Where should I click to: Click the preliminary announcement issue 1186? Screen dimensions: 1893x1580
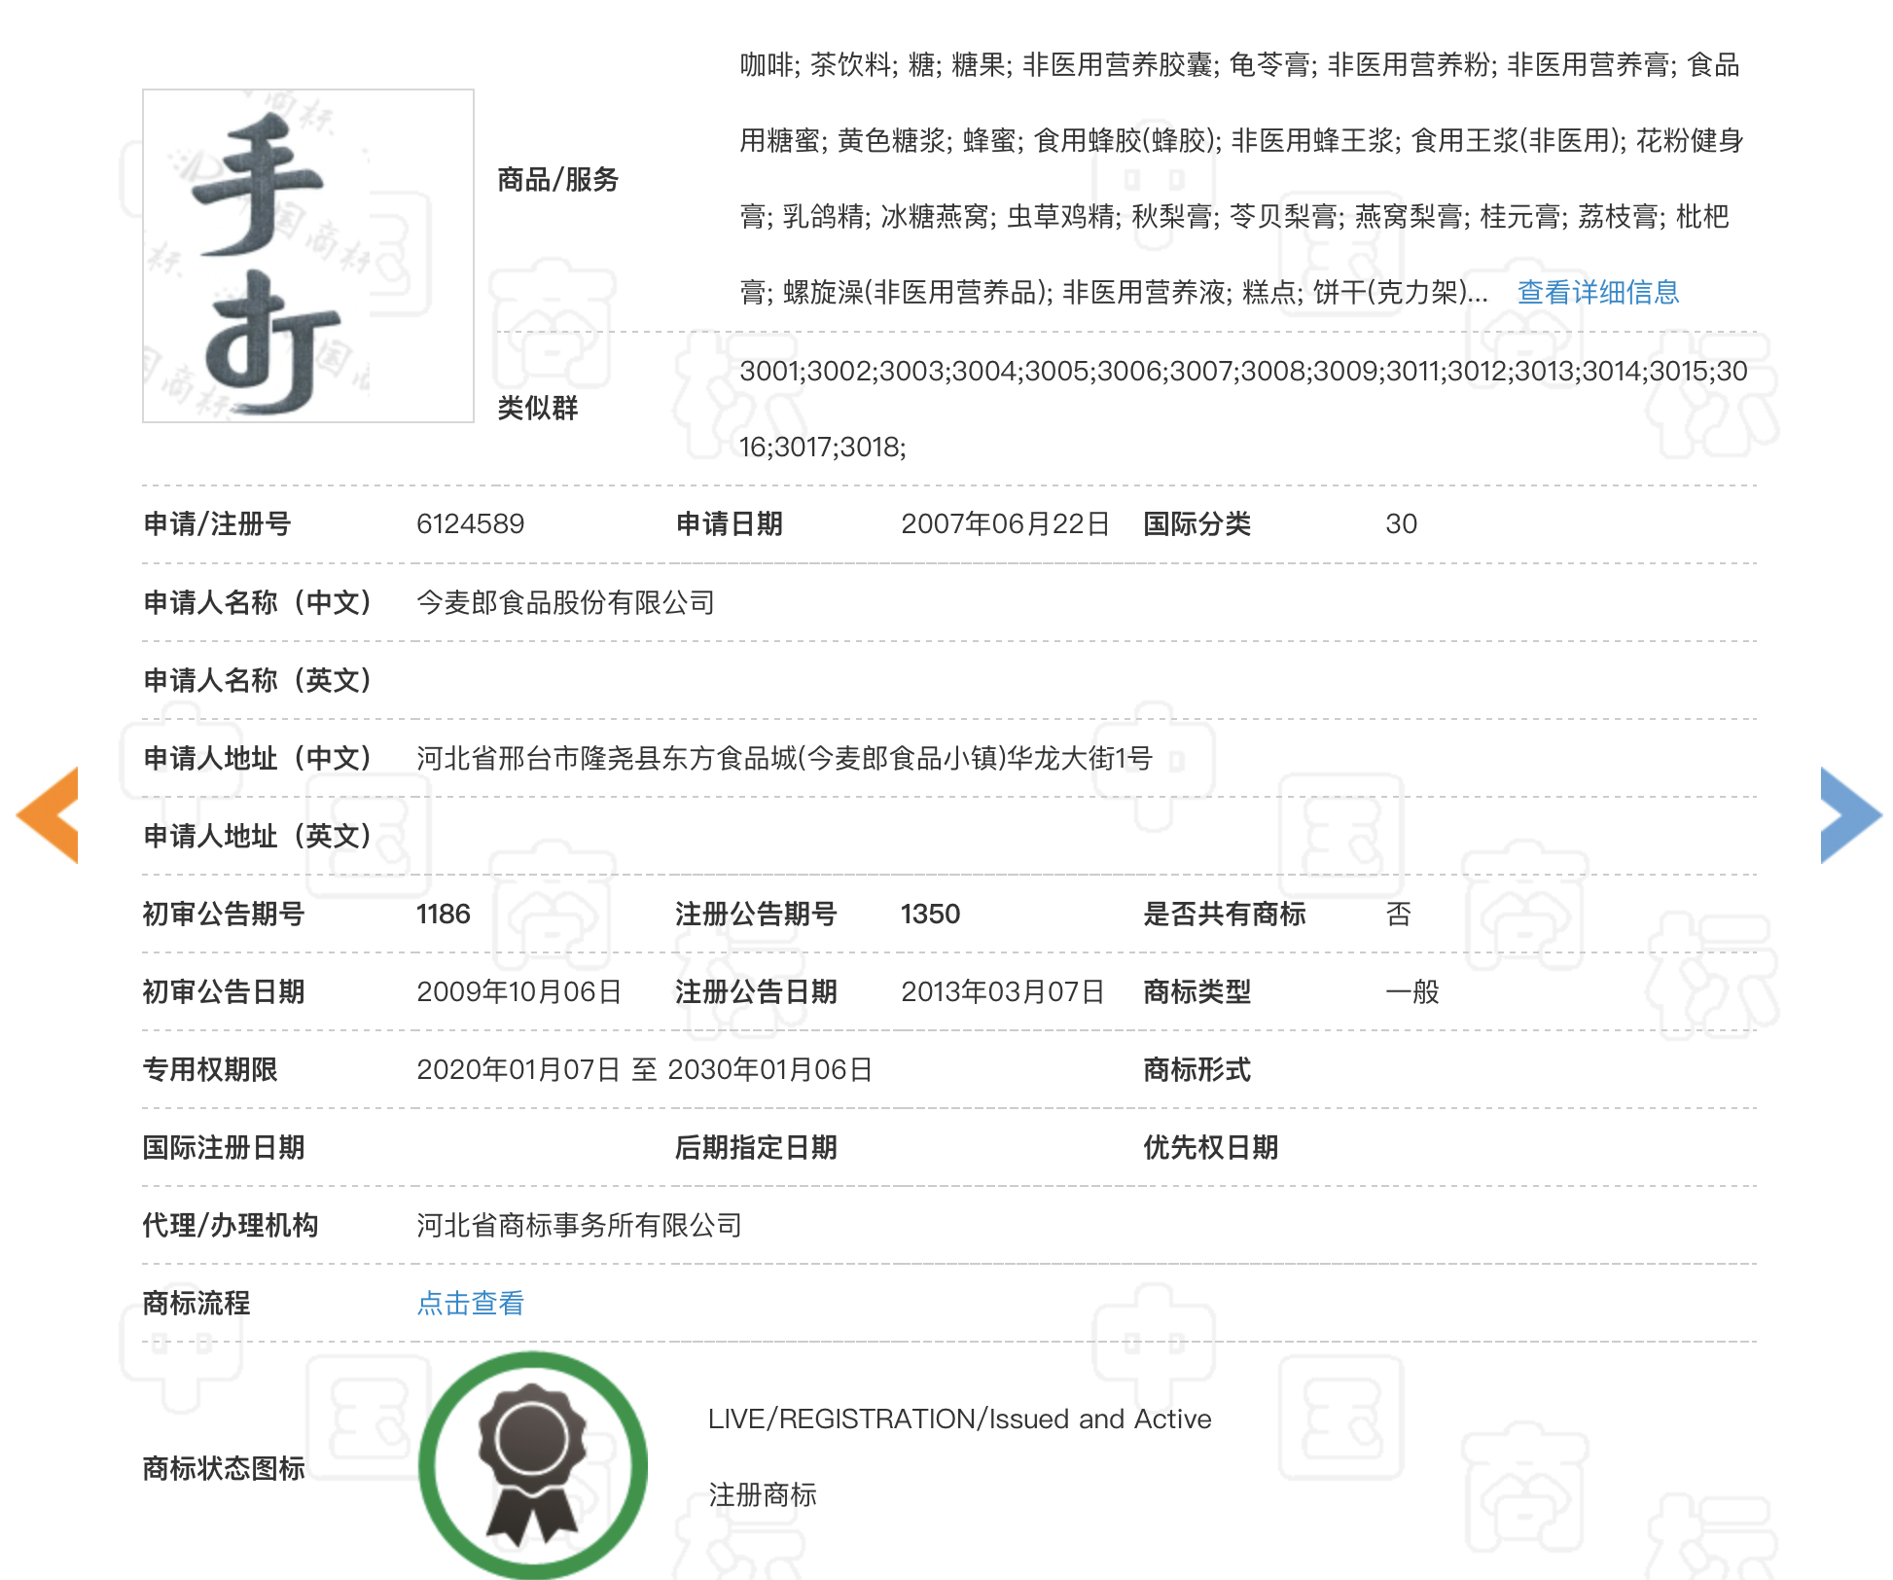(x=443, y=914)
